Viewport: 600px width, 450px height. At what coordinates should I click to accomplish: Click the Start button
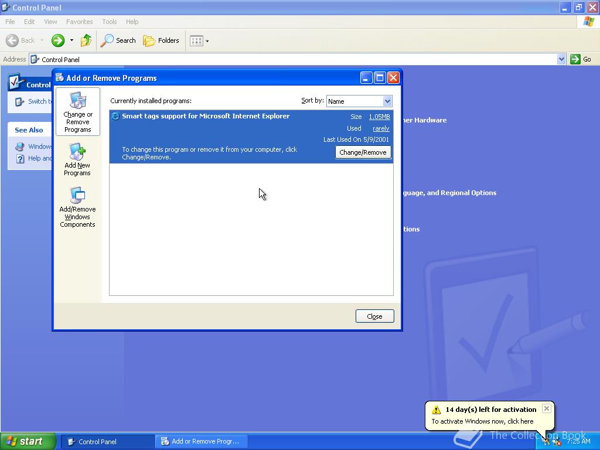pos(27,441)
